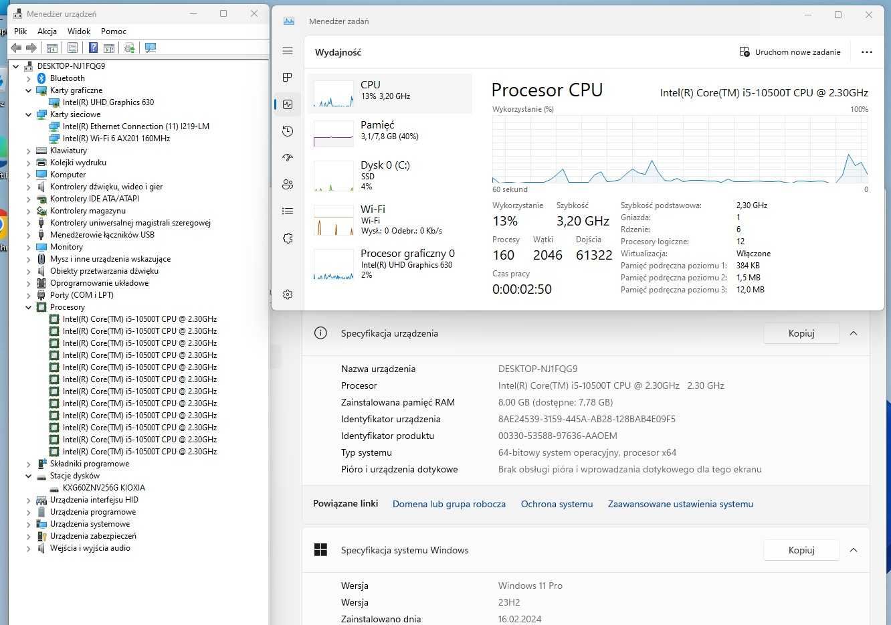The width and height of the screenshot is (891, 625).
Task: Click the Bluetooth icon in the device tree
Action: [41, 78]
